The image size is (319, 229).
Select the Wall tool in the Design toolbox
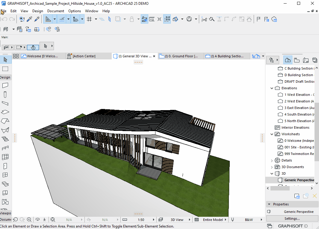coord(5,86)
